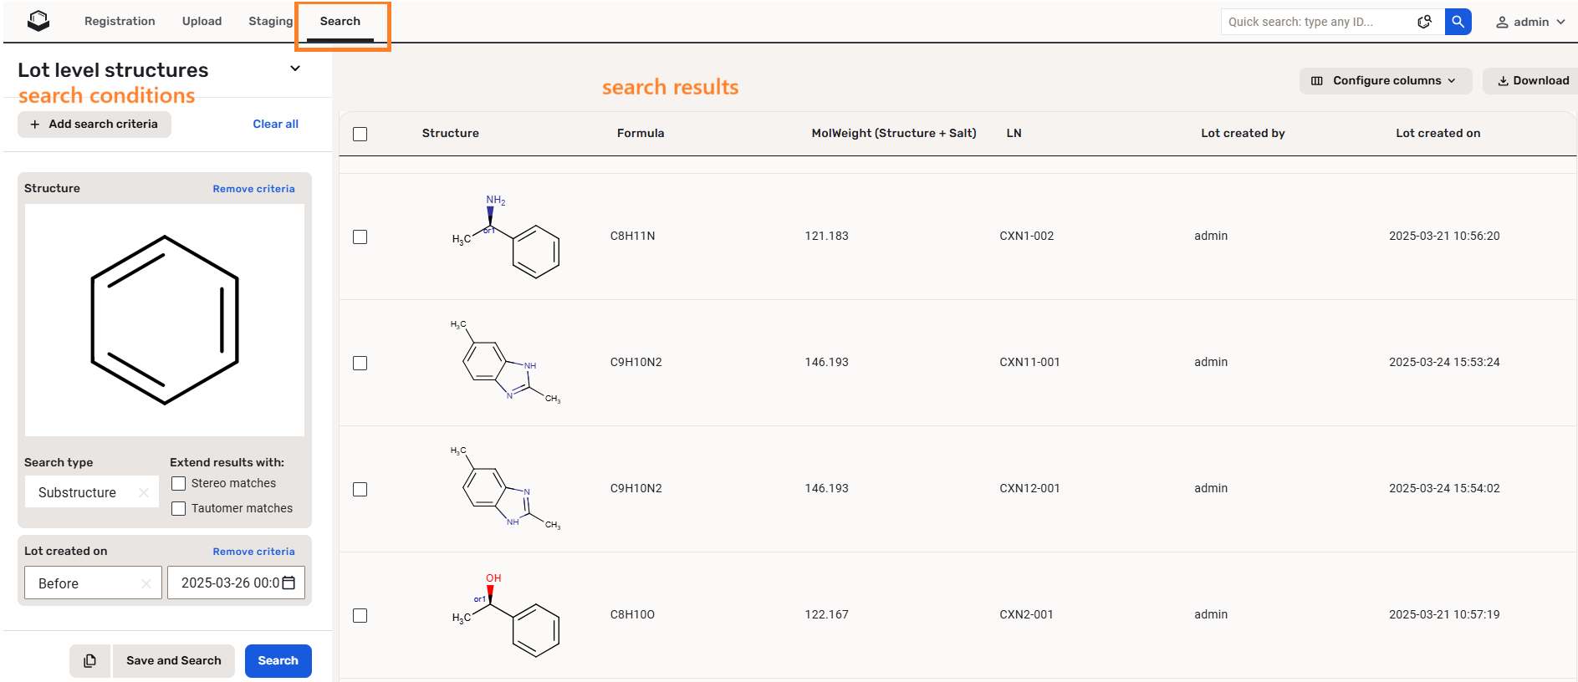Clear the Substructure search type value

pyautogui.click(x=144, y=492)
